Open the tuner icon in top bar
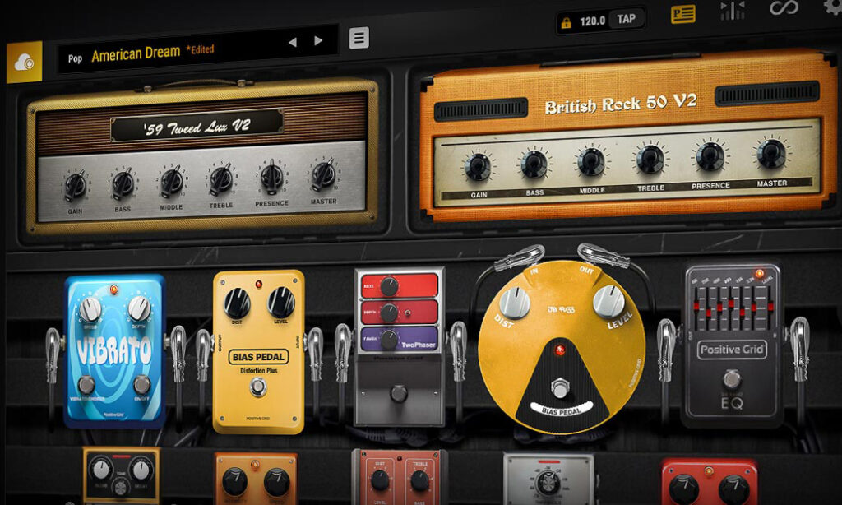Viewport: 842px width, 505px height. (733, 11)
